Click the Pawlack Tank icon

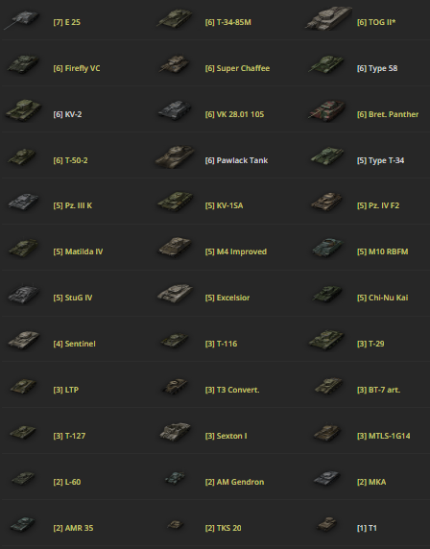click(175, 156)
